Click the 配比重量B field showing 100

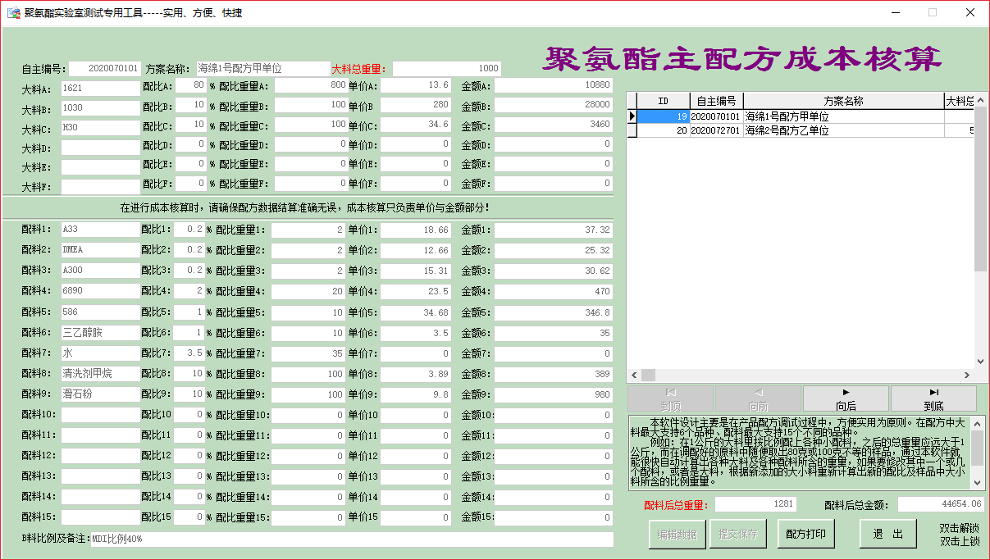click(x=311, y=105)
